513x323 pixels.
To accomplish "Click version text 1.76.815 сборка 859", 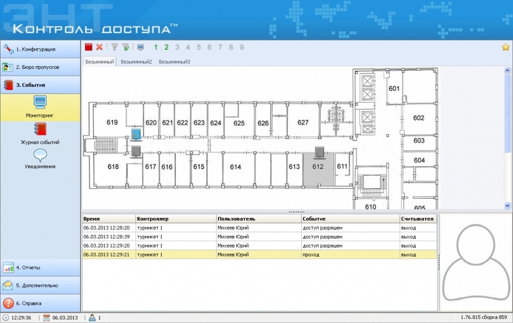I will tap(484, 317).
